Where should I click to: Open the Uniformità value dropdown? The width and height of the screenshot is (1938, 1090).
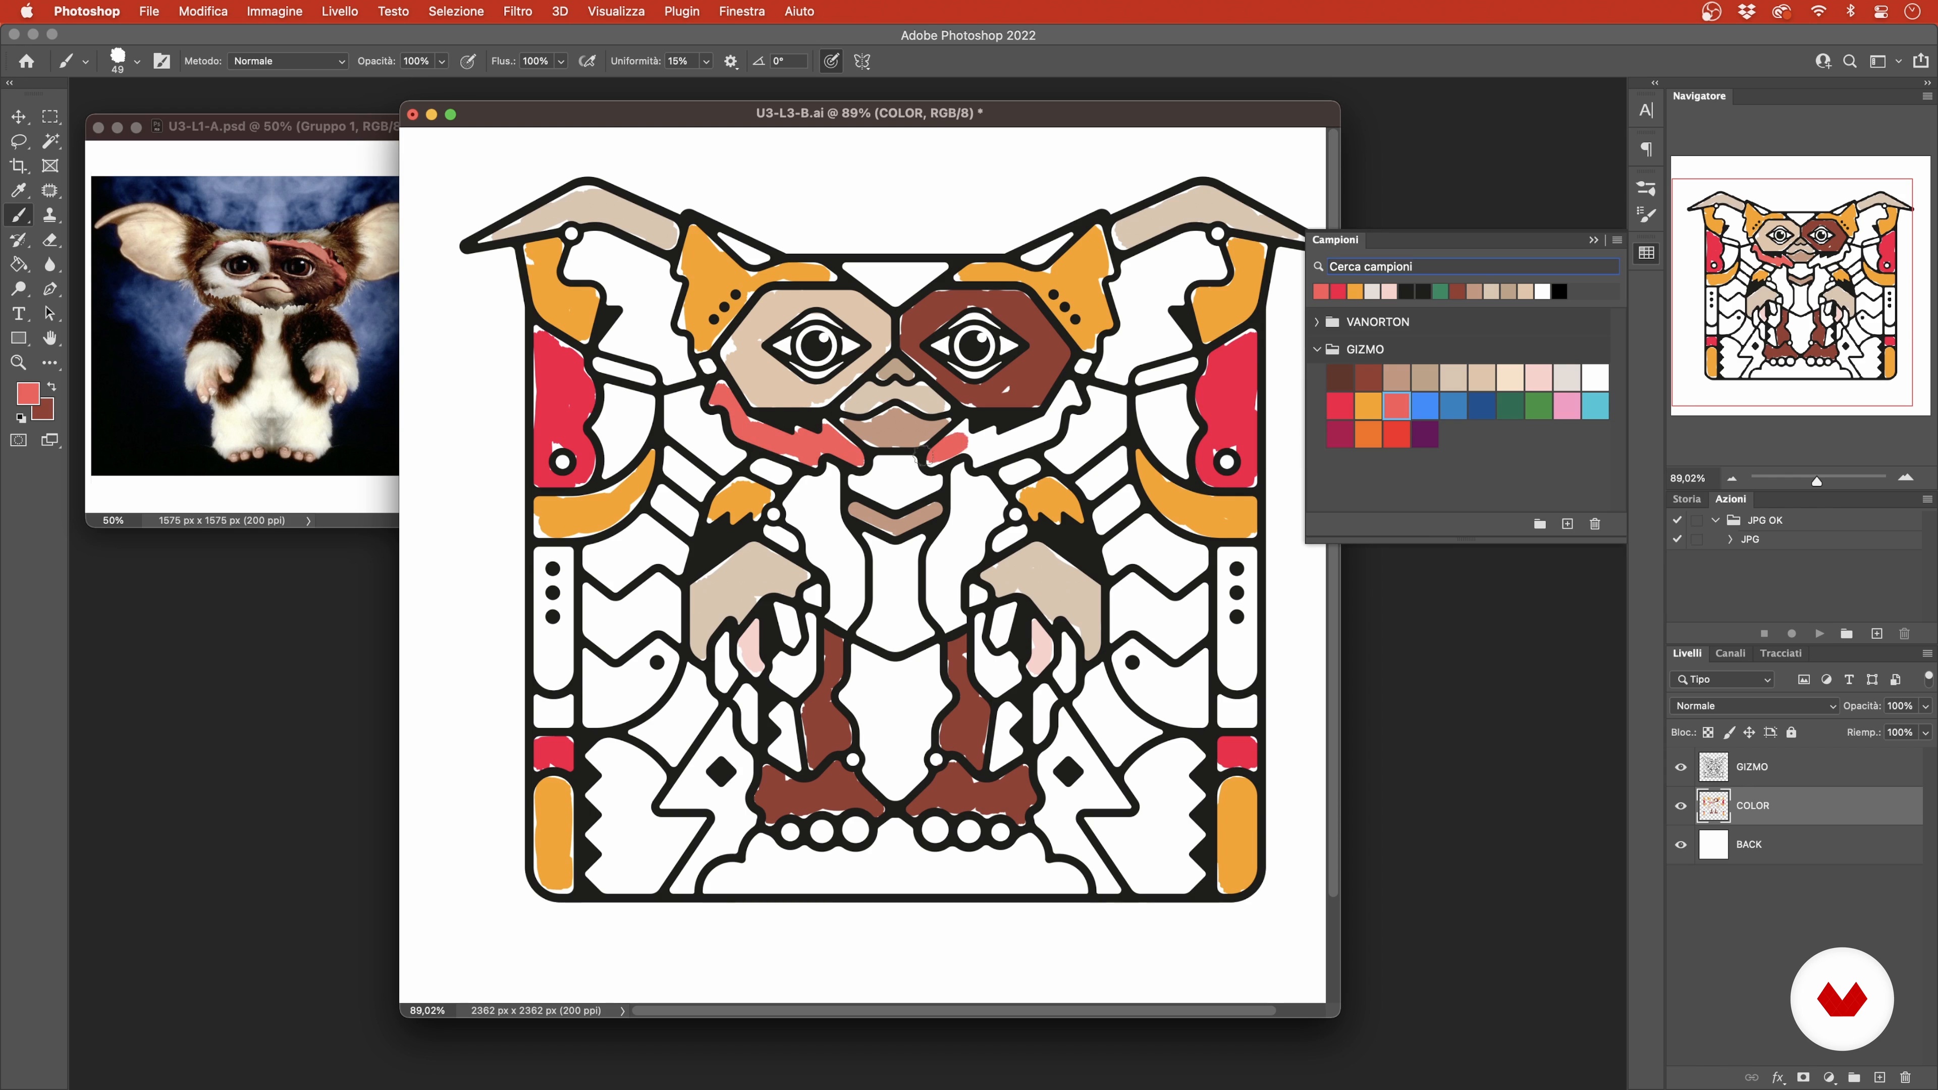pyautogui.click(x=706, y=62)
